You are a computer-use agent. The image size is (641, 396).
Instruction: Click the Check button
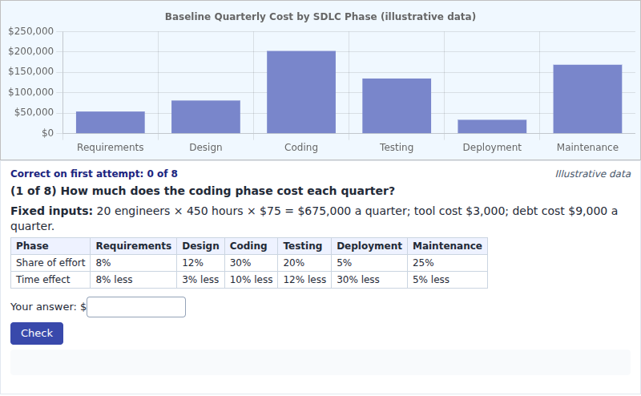[37, 333]
